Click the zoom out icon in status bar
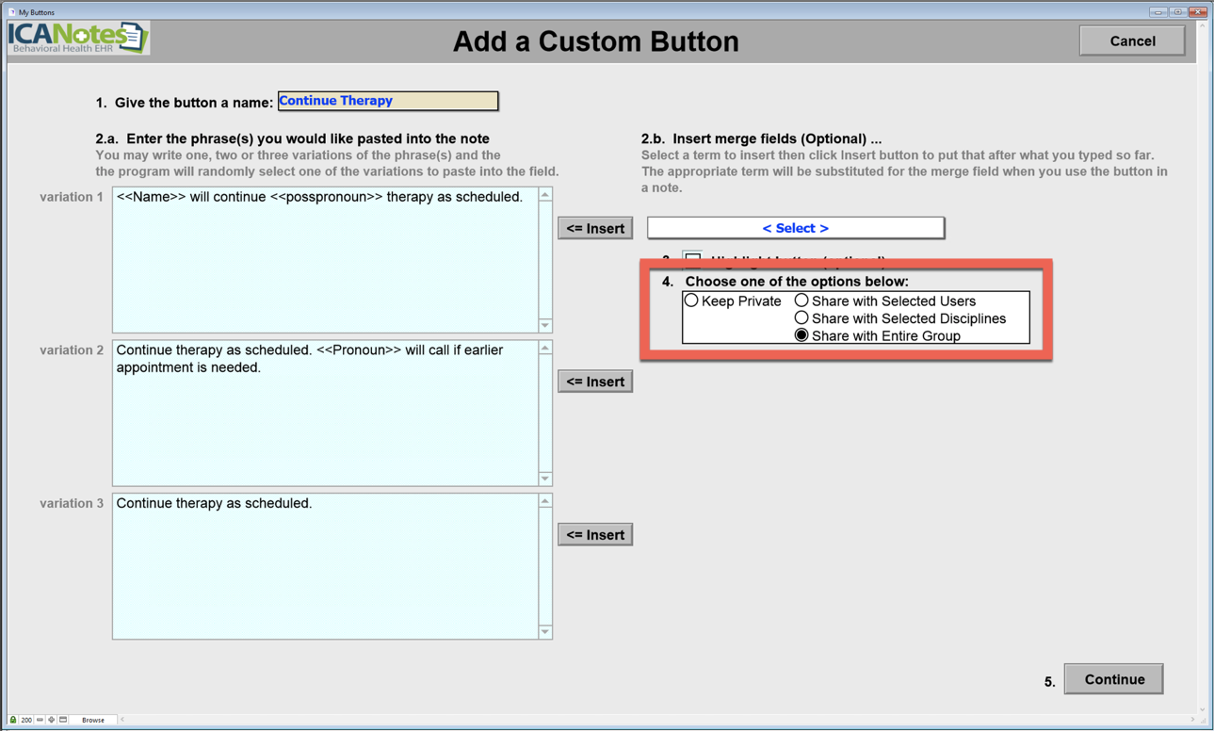The width and height of the screenshot is (1214, 731). 40,720
